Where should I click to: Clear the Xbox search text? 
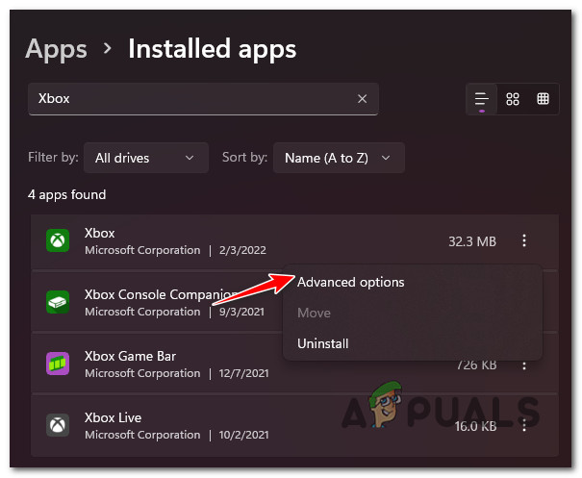363,99
